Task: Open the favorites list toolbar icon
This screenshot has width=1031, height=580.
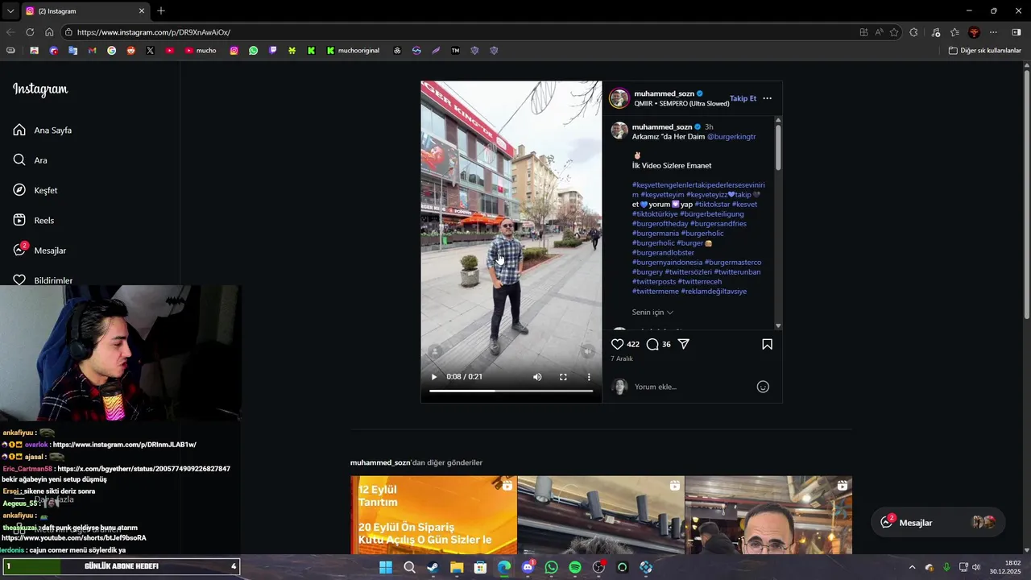Action: coord(954,32)
